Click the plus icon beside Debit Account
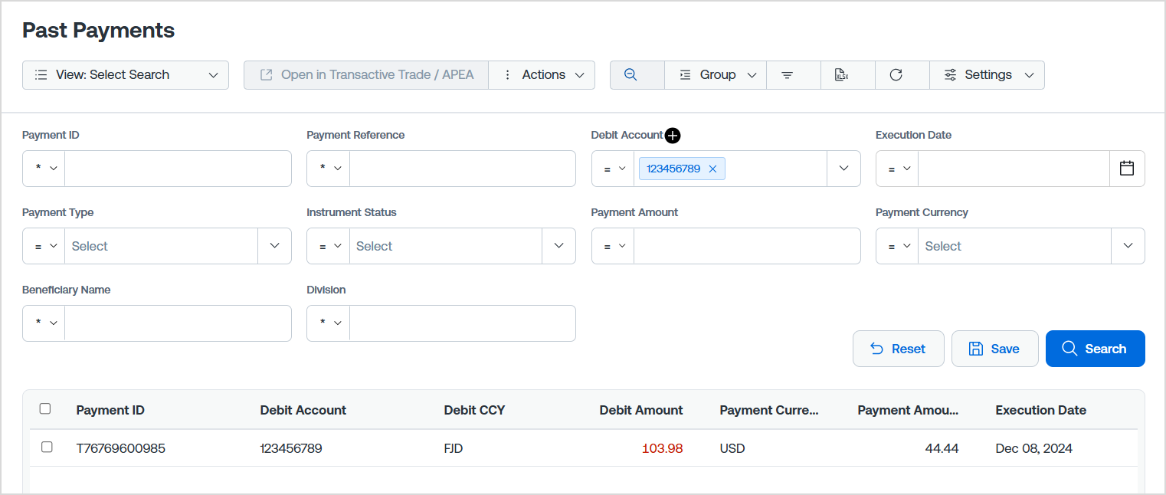Image resolution: width=1166 pixels, height=495 pixels. click(673, 136)
